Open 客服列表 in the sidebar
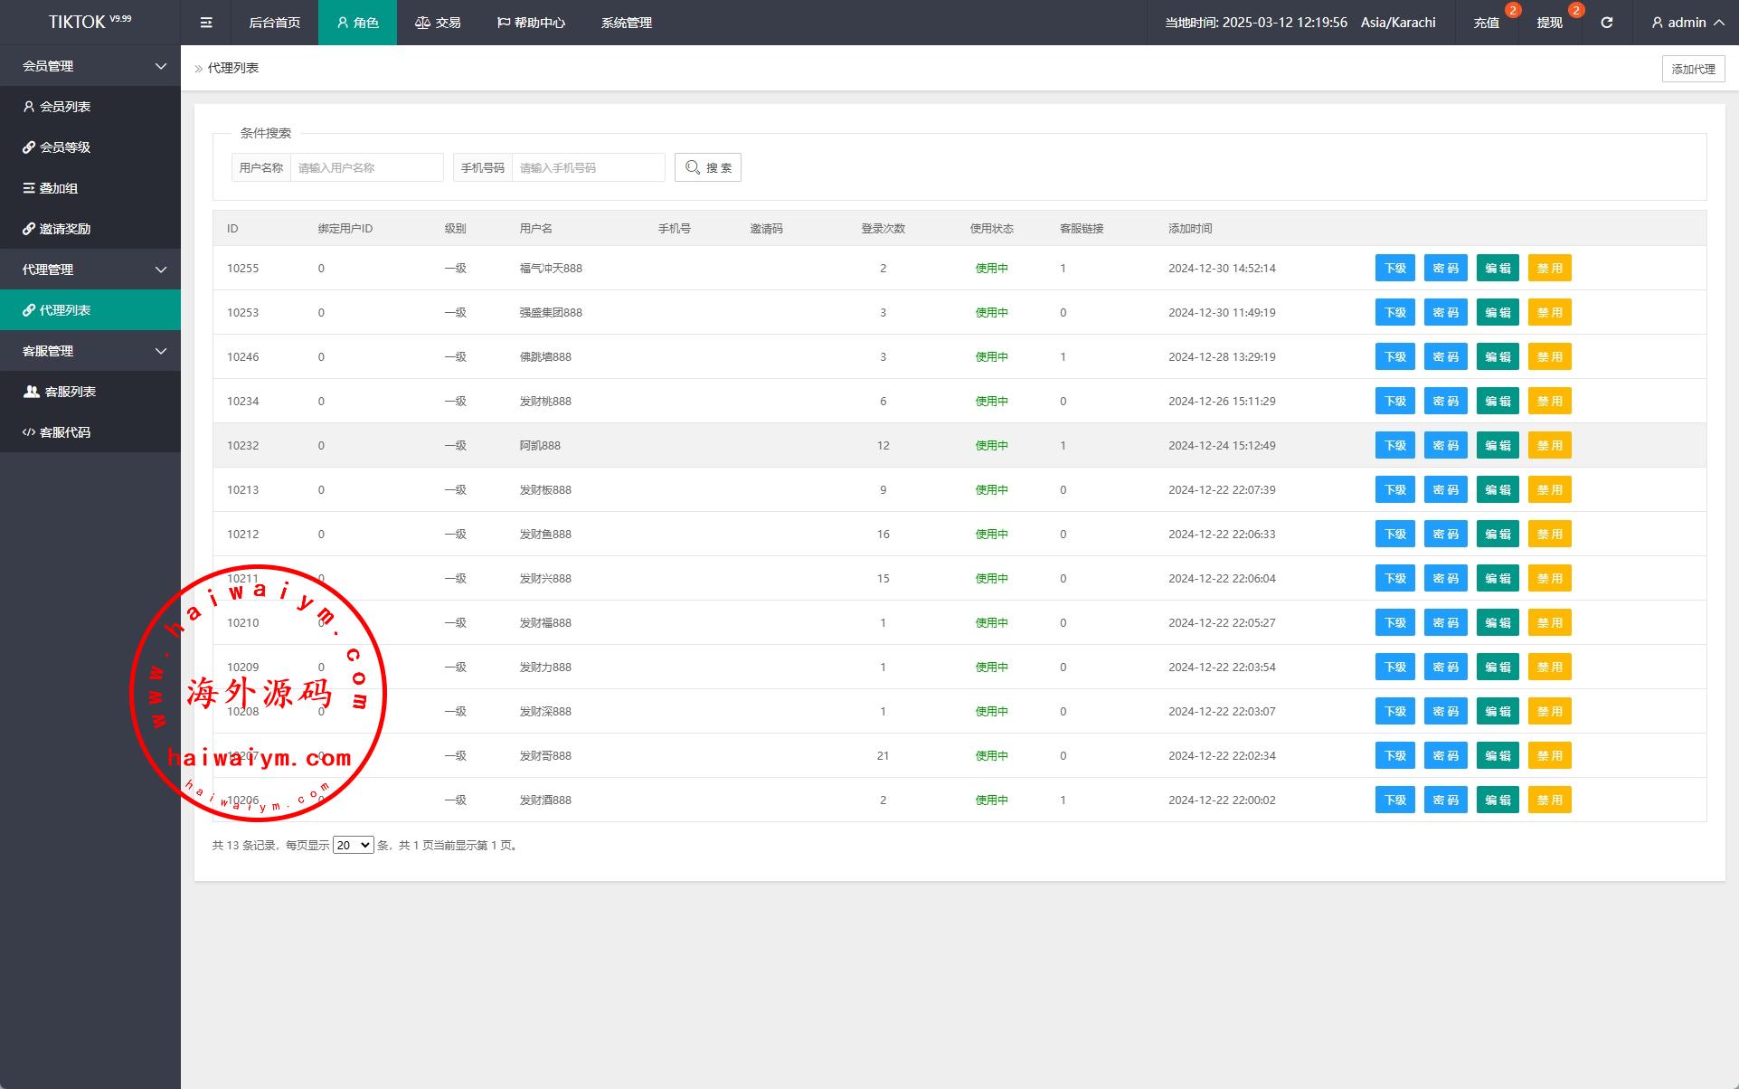1739x1089 pixels. (71, 392)
